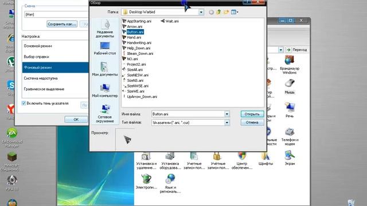Click Переход button in Control Panel

click(297, 50)
